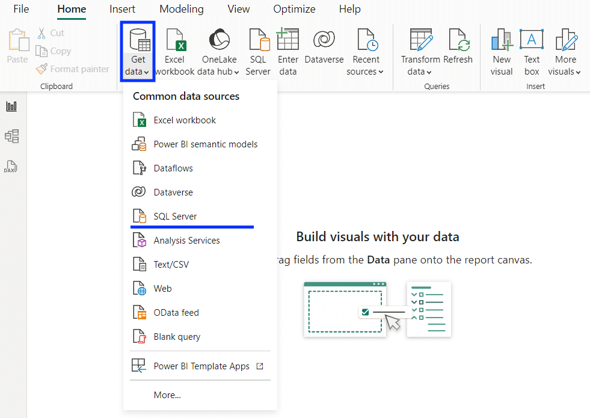
Task: Choose the Text/CSV label
Action: point(171,265)
